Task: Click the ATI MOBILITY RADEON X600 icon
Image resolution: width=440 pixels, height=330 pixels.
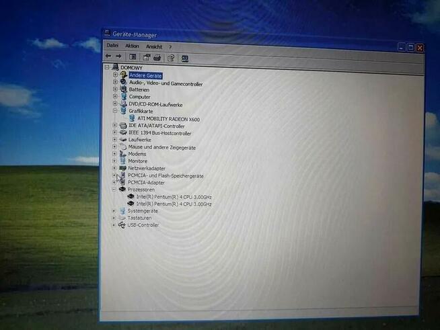Action: pos(132,118)
